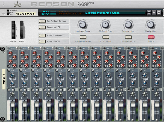This screenshot has height=122, width=164.
Task: Mute mixer channel 1
Action: tap(9, 90)
